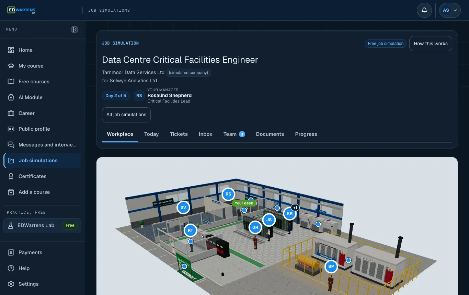Viewport: 469px width, 295px height.
Task: Click the (simulated company) label
Action: pos(188,73)
